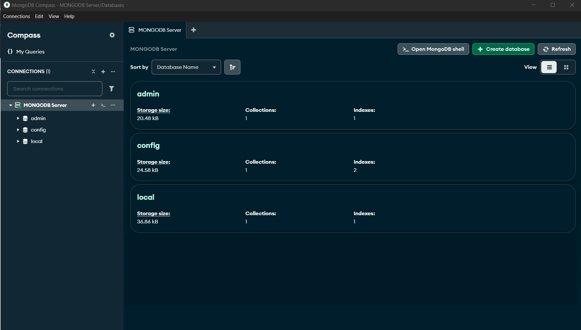This screenshot has height=330, width=581.
Task: Click MONGODB Server breadcrumb heading
Action: pyautogui.click(x=154, y=49)
